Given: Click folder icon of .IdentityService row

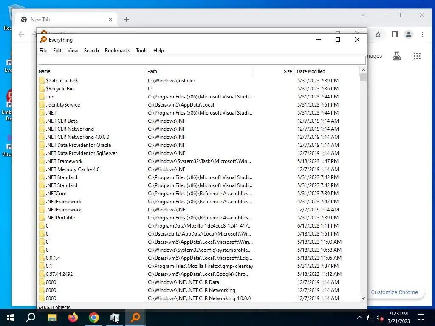Looking at the screenshot, I should [42, 104].
